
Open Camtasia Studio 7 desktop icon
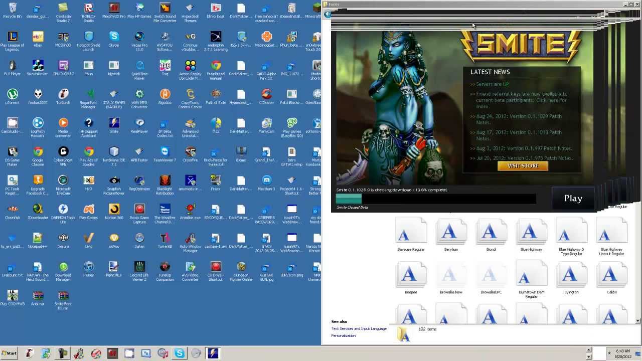point(63,13)
